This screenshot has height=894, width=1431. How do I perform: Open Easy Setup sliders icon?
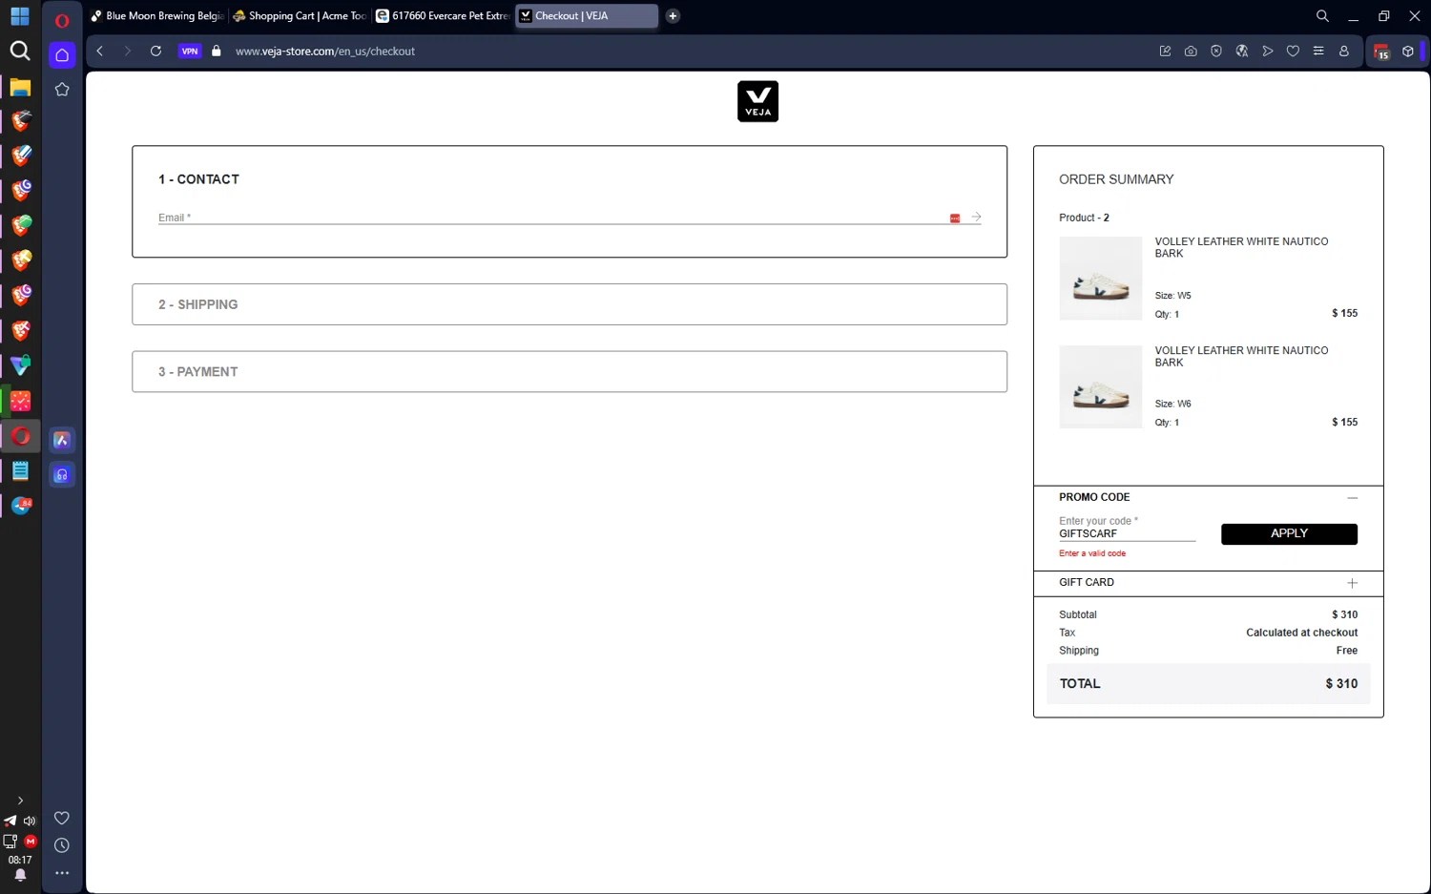1318,52
